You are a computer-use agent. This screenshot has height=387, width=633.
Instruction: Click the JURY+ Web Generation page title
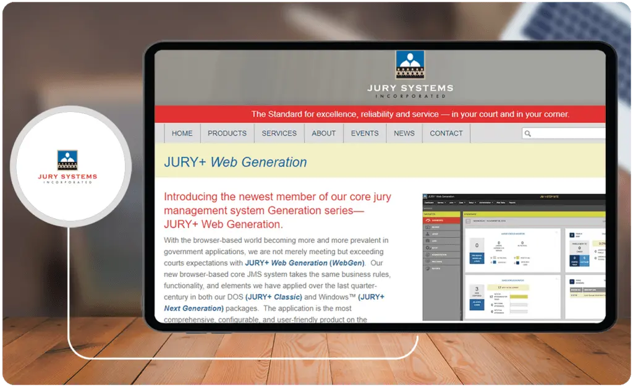point(236,162)
